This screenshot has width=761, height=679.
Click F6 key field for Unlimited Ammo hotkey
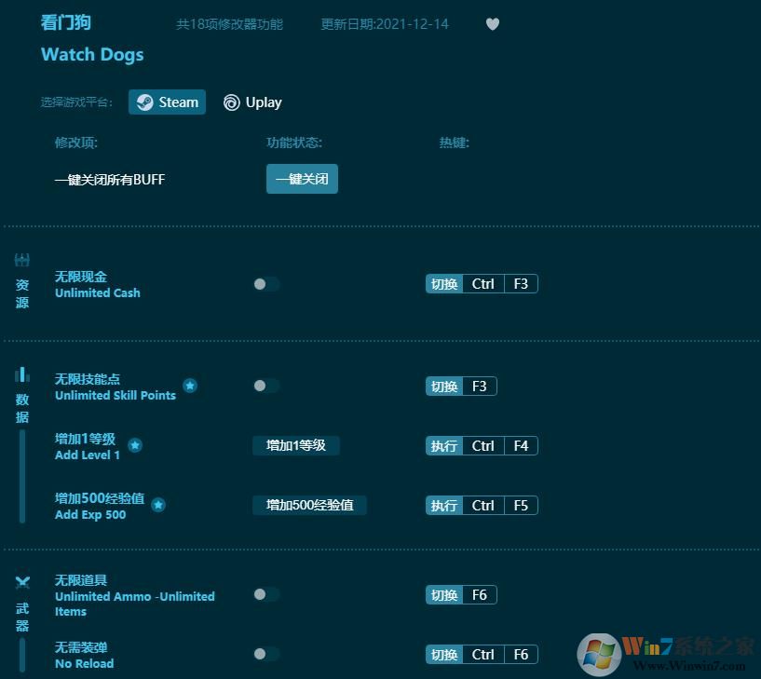tap(480, 595)
